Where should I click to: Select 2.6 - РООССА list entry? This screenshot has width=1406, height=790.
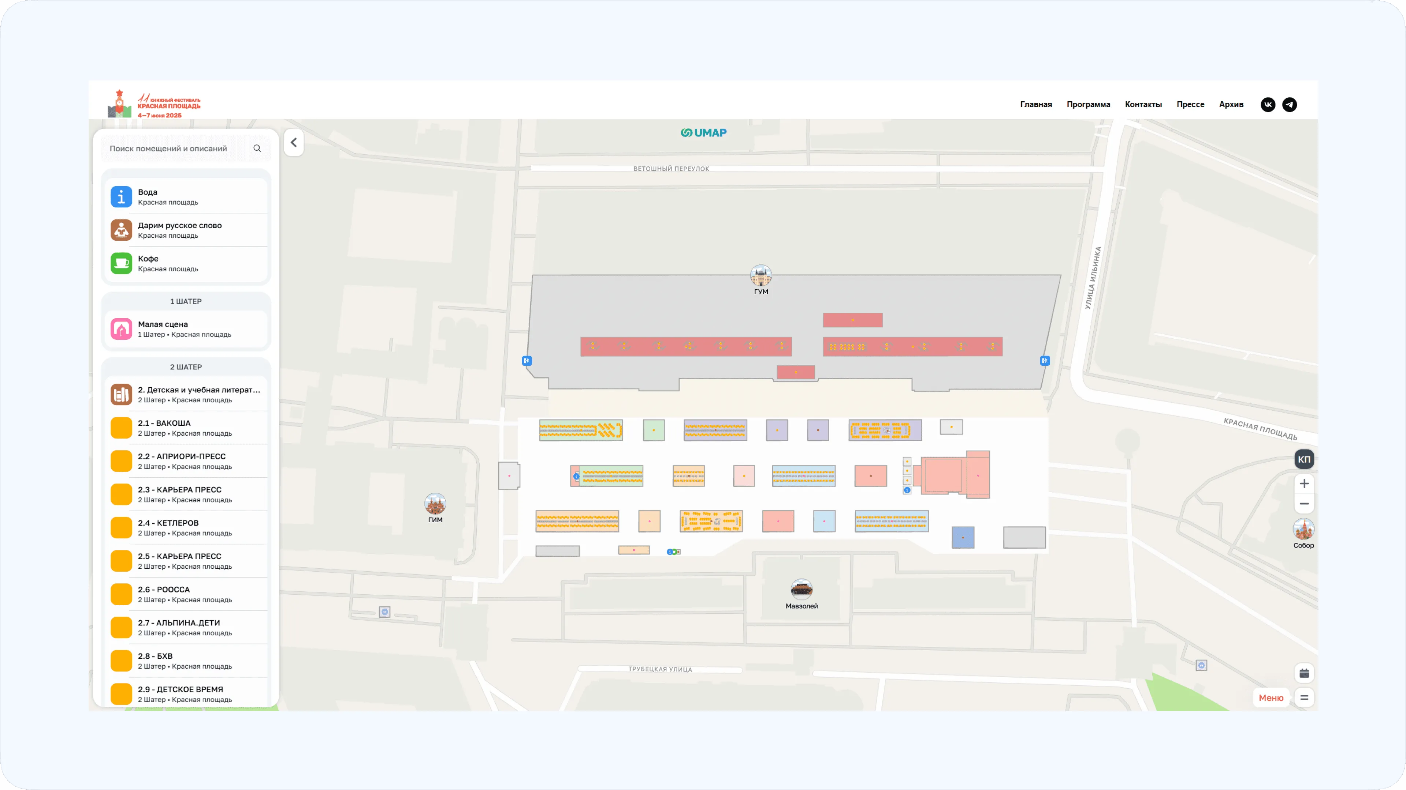click(x=186, y=594)
